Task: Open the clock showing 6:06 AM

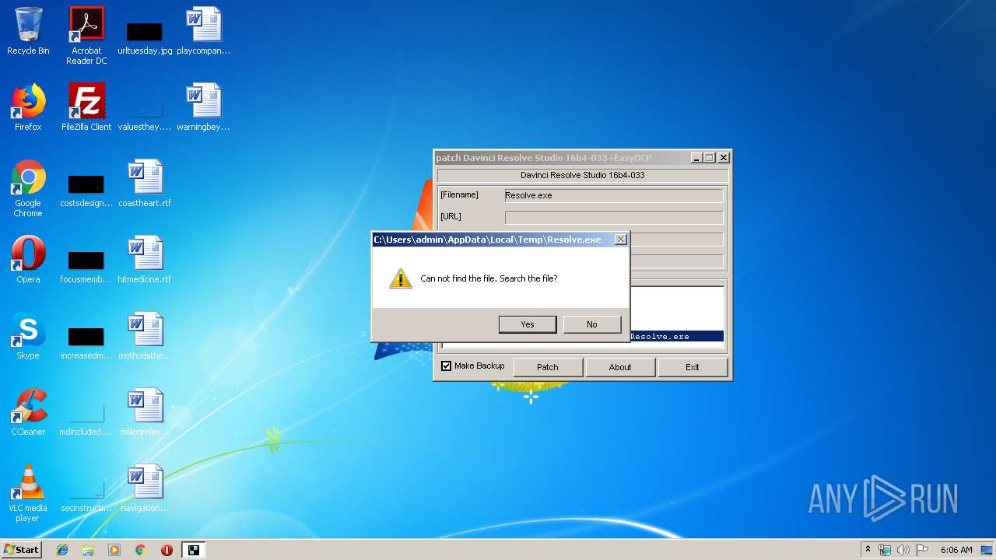Action: click(x=956, y=550)
